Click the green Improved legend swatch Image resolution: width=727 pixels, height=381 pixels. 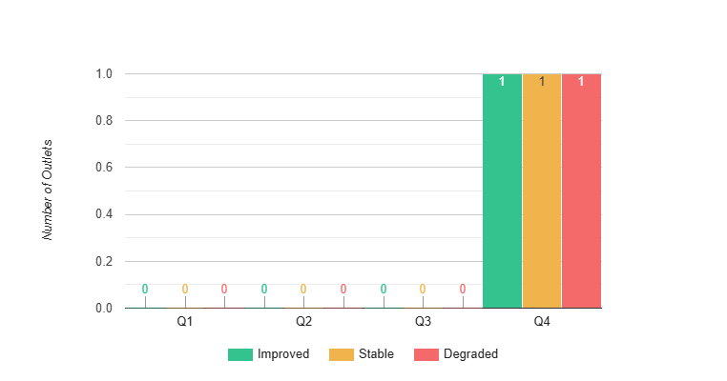(x=239, y=354)
